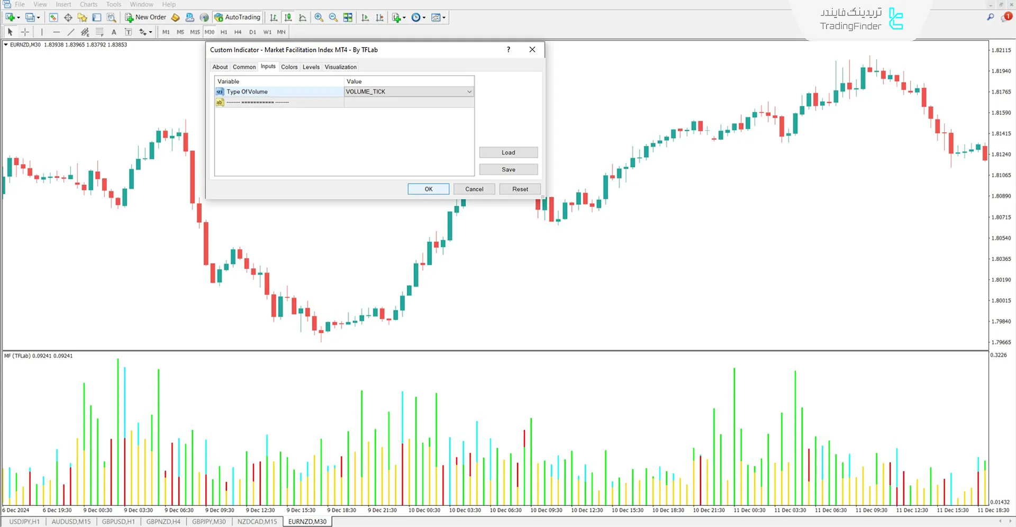1016x527 pixels.
Task: Expand the Periodicity clock dropdown arrow
Action: coord(424,18)
